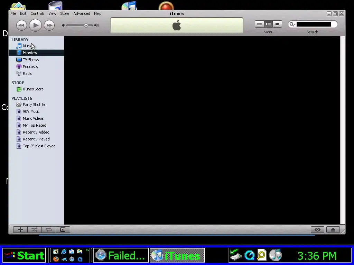Select TV Shows in the library
Viewport: 354px width, 265px height.
pos(36,60)
